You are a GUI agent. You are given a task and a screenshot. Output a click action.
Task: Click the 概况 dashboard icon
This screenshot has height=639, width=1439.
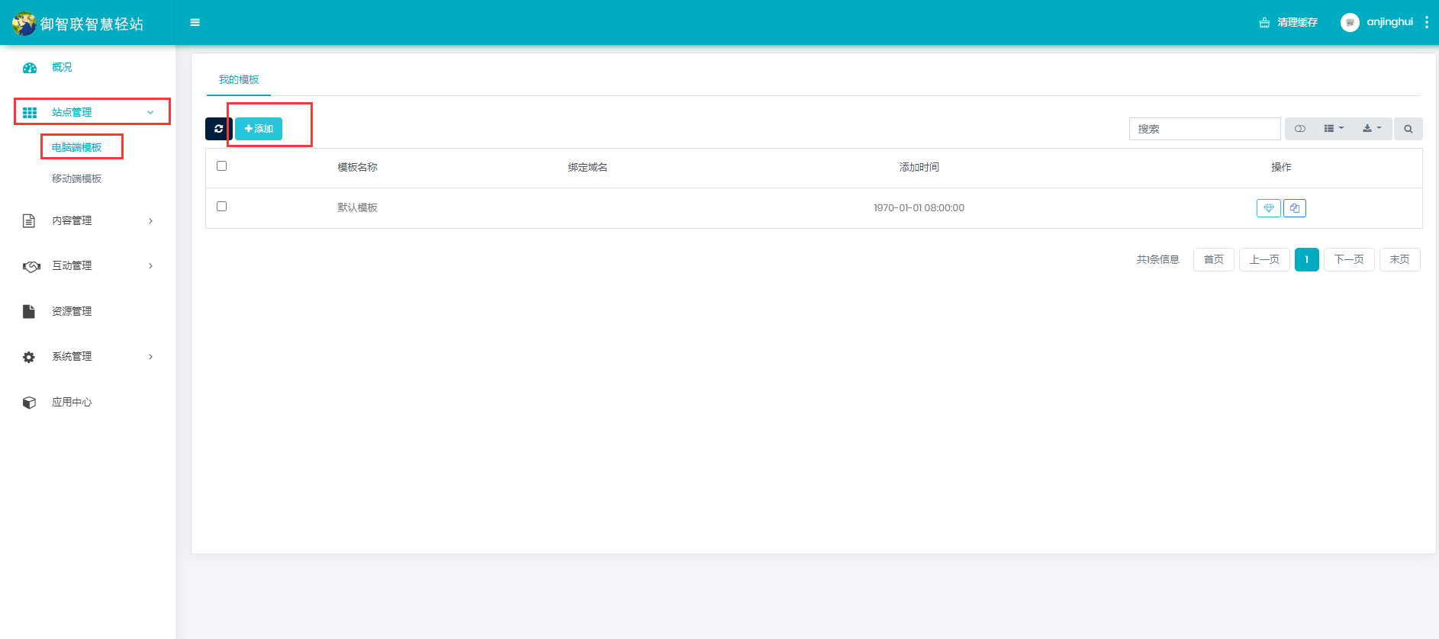coord(30,68)
